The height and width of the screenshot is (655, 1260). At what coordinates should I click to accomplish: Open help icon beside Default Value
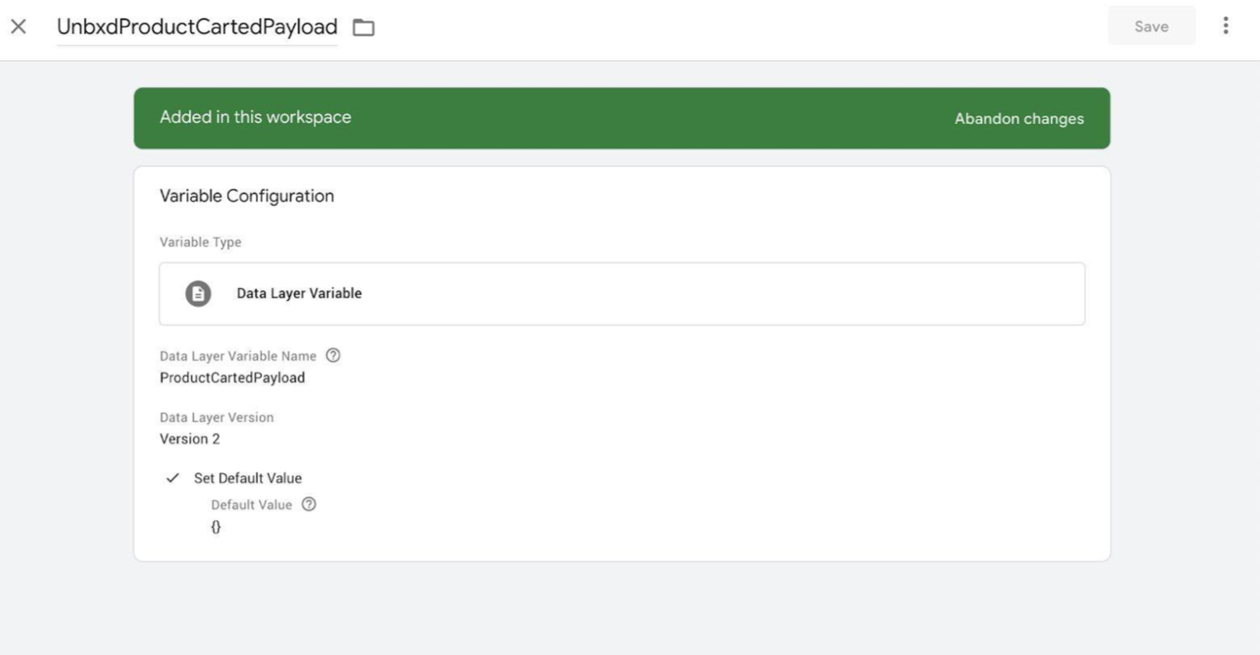[x=308, y=504]
